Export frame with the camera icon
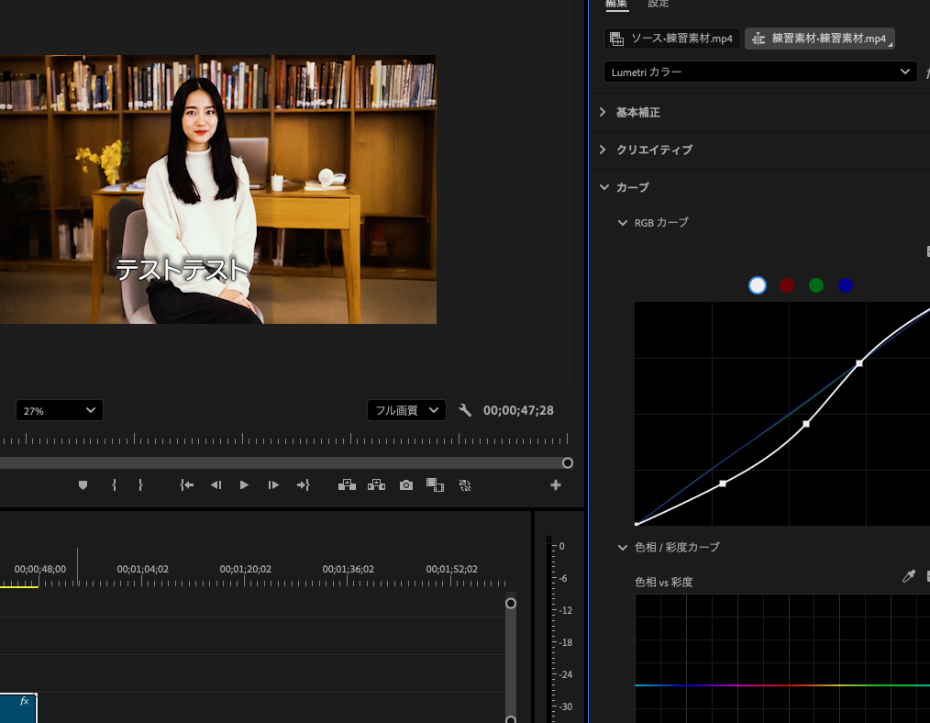Viewport: 930px width, 723px height. coord(406,485)
